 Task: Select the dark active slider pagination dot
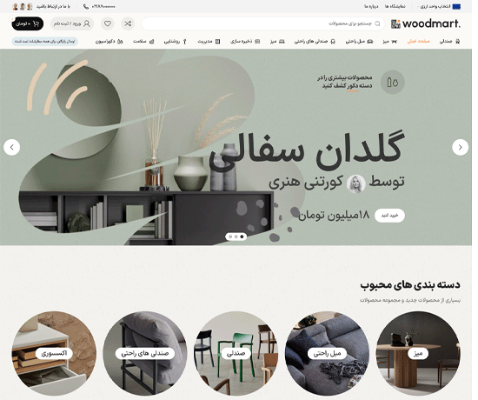[x=242, y=237]
